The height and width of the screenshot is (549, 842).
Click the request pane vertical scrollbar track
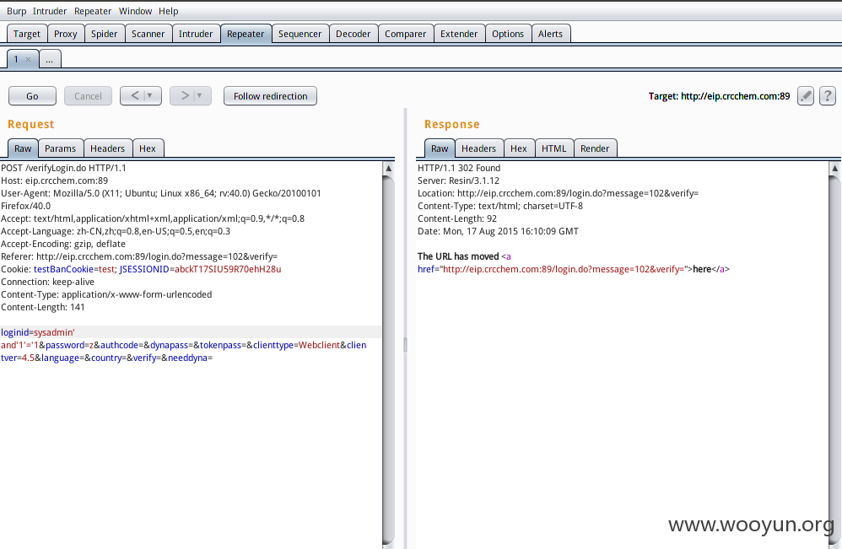pyautogui.click(x=389, y=359)
